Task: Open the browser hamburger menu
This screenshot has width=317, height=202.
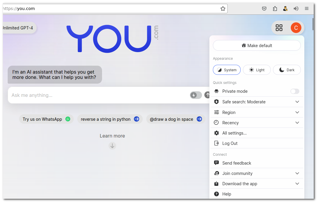Action: [x=307, y=9]
